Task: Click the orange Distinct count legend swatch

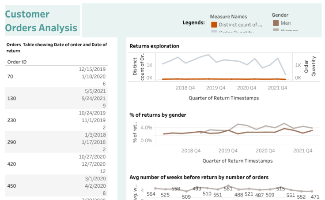Action: click(x=214, y=25)
